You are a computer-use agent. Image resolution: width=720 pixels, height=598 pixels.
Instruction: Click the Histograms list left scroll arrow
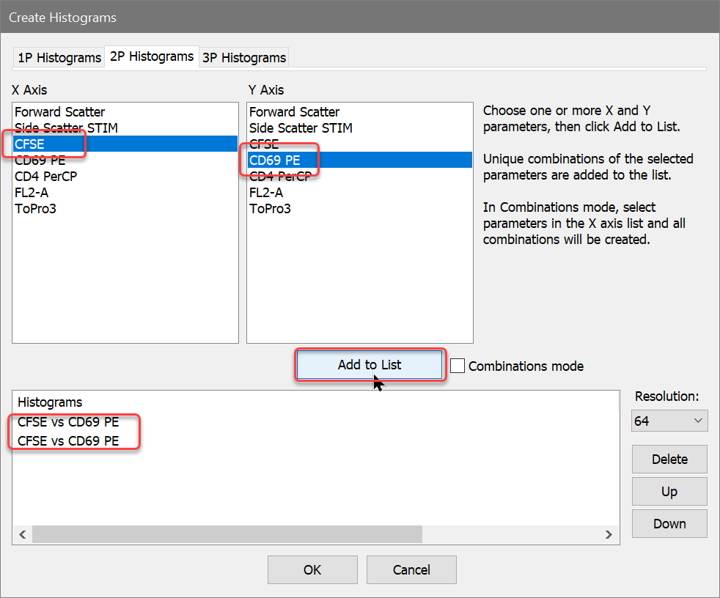[23, 535]
